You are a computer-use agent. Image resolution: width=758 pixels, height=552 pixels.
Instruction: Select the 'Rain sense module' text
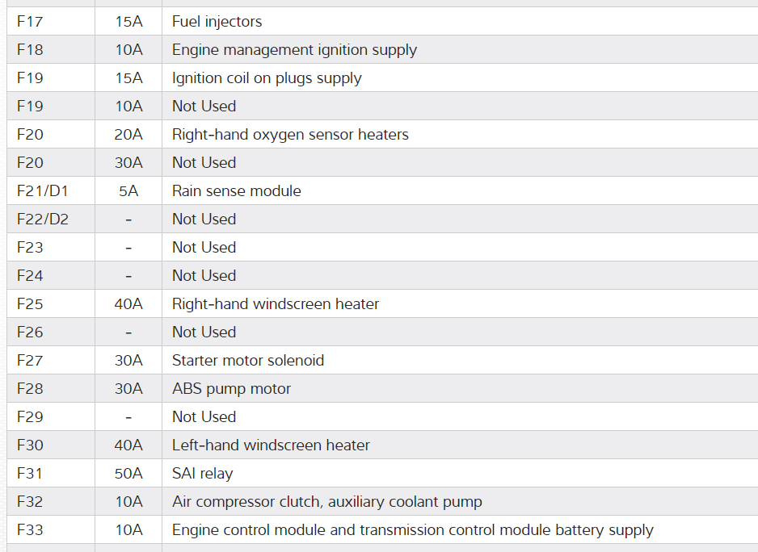coord(236,191)
